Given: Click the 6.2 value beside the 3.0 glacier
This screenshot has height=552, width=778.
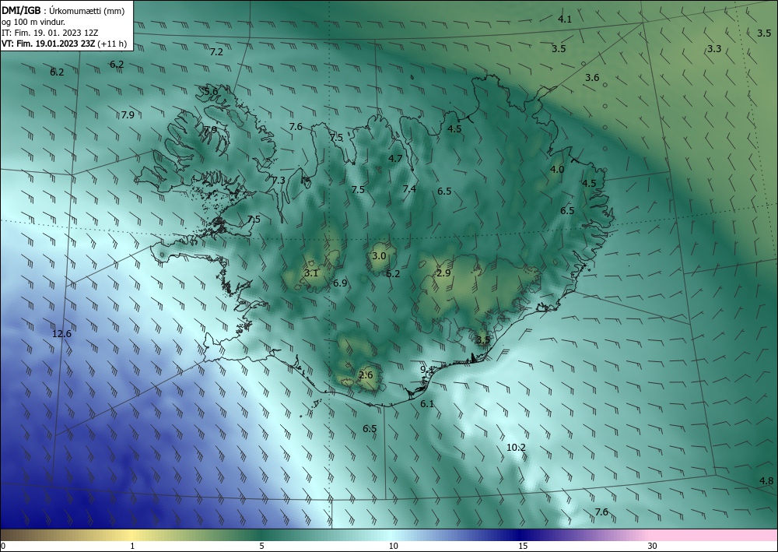Looking at the screenshot, I should 393,273.
